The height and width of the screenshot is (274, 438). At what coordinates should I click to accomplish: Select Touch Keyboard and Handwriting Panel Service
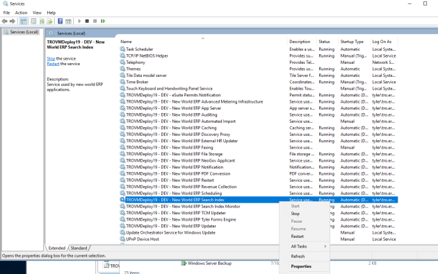tap(259, 88)
